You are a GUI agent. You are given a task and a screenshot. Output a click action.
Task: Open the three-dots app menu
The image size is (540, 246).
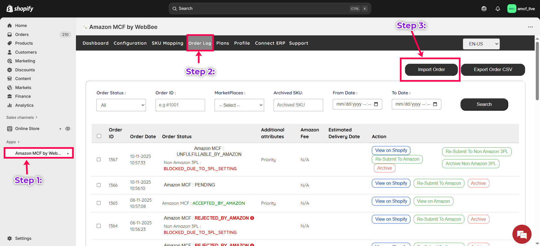click(530, 27)
